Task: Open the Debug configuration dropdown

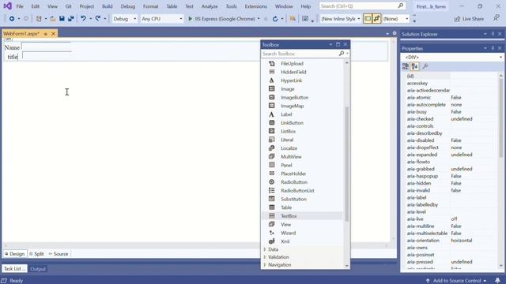Action: [x=125, y=19]
